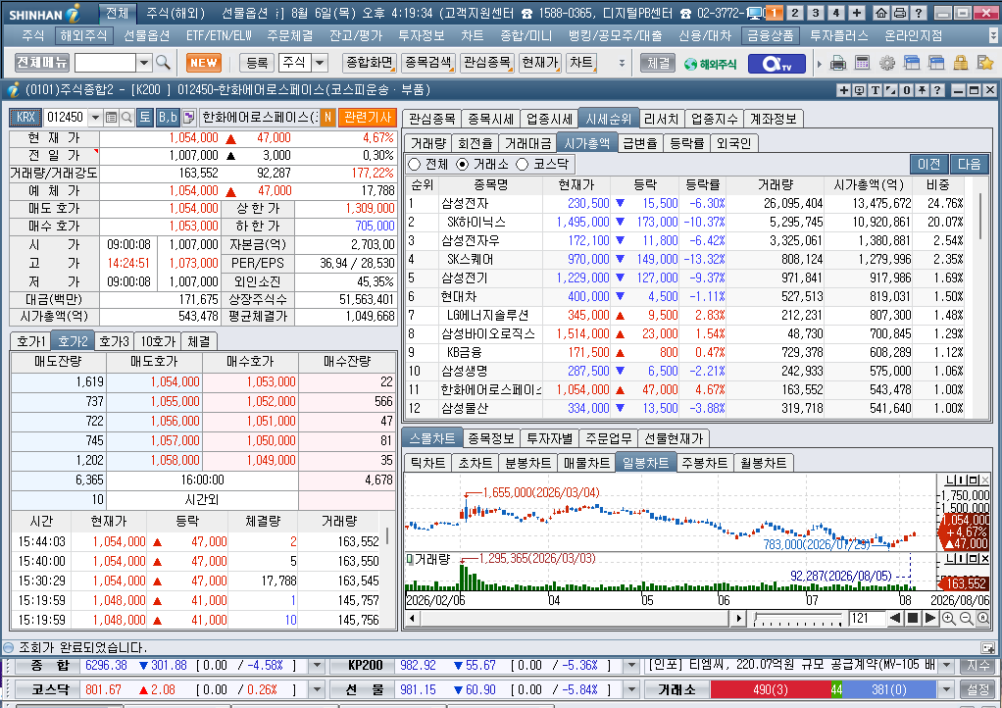Select the 전체 market radio button

pos(414,164)
